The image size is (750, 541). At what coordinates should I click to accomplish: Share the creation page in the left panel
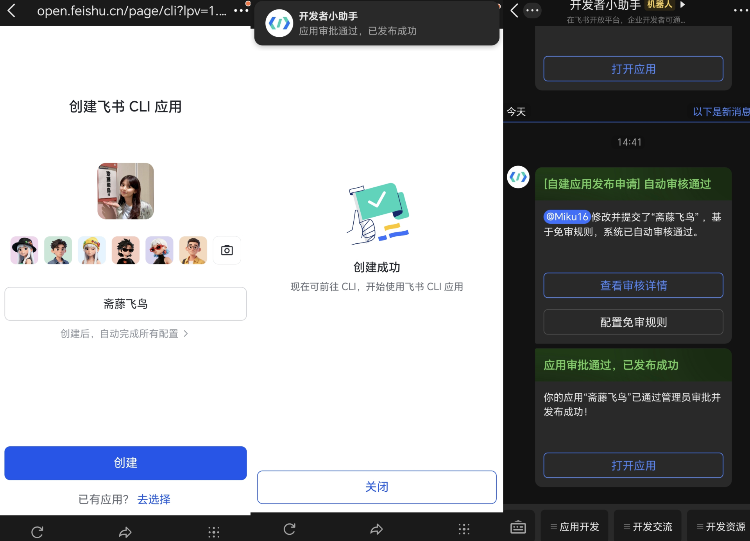tap(125, 532)
